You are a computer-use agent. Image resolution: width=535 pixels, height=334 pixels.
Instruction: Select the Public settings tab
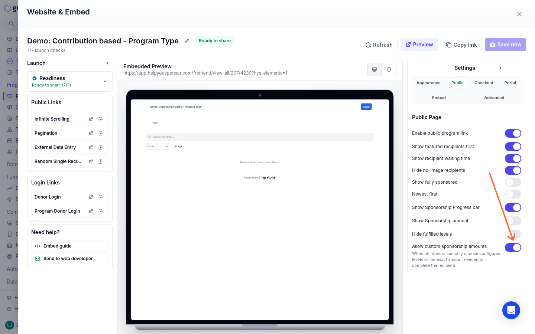[x=457, y=83]
